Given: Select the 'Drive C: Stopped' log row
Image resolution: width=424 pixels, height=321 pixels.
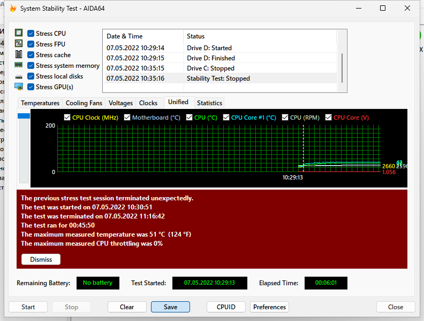Looking at the screenshot, I should (x=220, y=68).
